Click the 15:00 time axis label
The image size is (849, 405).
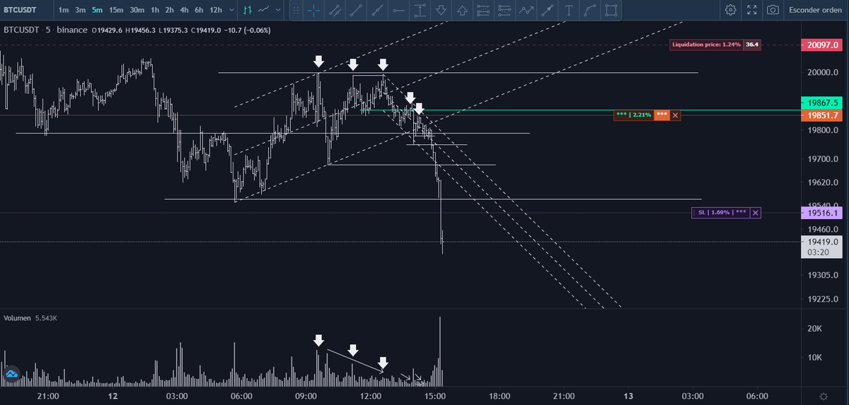434,396
